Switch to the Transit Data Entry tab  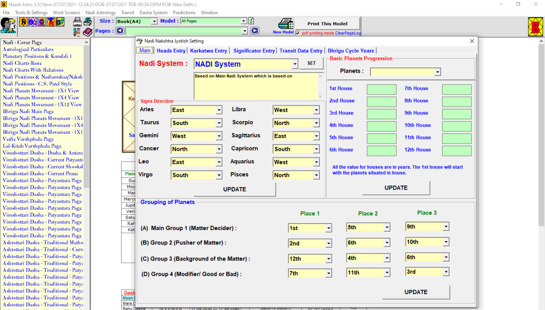click(x=301, y=51)
